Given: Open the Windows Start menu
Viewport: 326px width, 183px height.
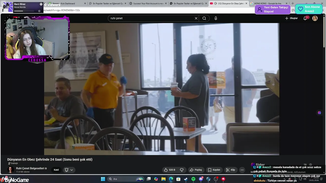Looking at the screenshot, I should 103,179.
